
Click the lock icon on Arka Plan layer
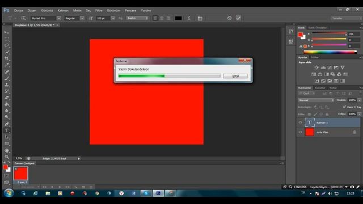click(x=354, y=132)
